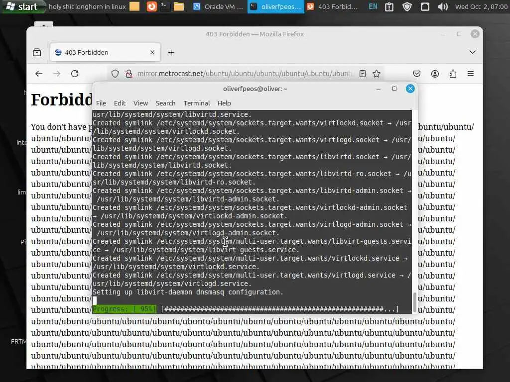Reload the current Firefox page

(75, 74)
